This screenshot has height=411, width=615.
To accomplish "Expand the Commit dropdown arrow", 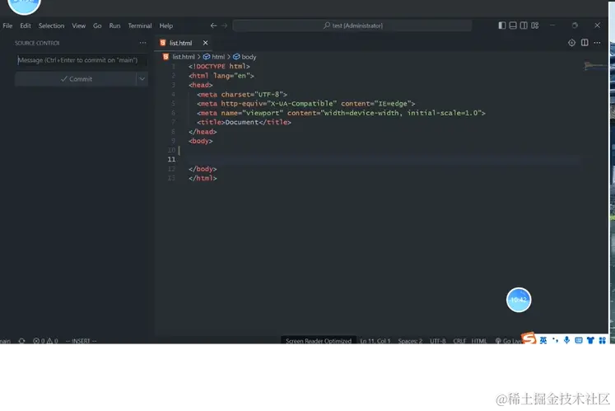I will pos(142,79).
